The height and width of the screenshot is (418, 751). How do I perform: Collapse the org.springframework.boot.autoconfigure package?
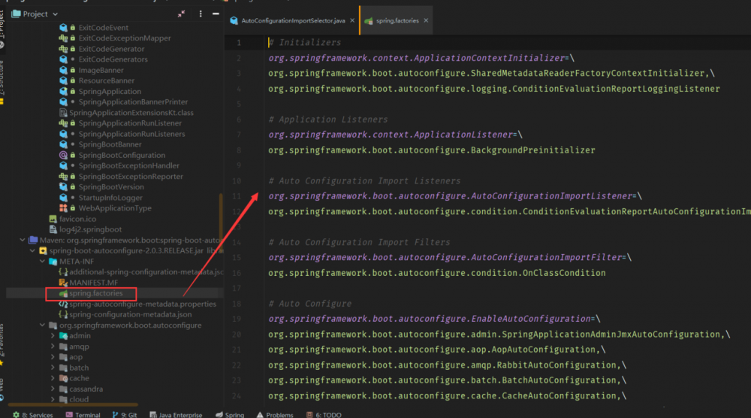point(42,326)
